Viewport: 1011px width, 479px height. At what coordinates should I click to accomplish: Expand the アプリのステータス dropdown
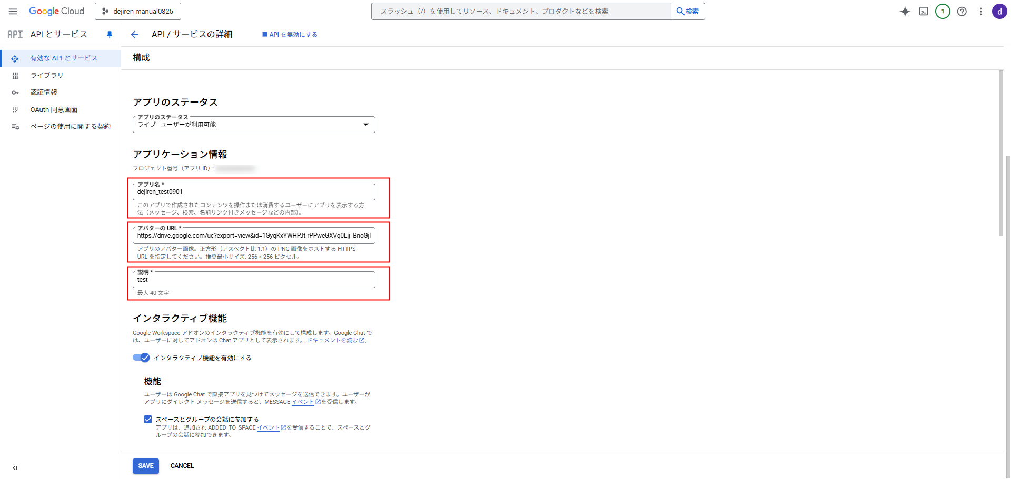(x=254, y=125)
